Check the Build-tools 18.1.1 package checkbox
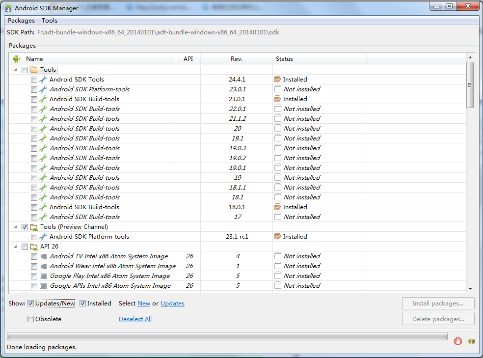 click(x=34, y=188)
